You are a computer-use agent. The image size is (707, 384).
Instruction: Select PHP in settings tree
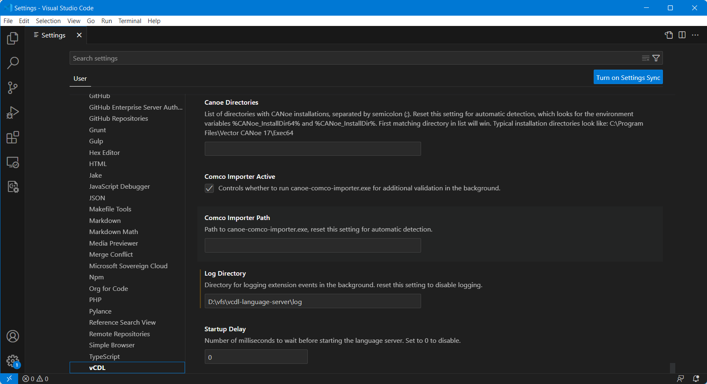tap(95, 300)
